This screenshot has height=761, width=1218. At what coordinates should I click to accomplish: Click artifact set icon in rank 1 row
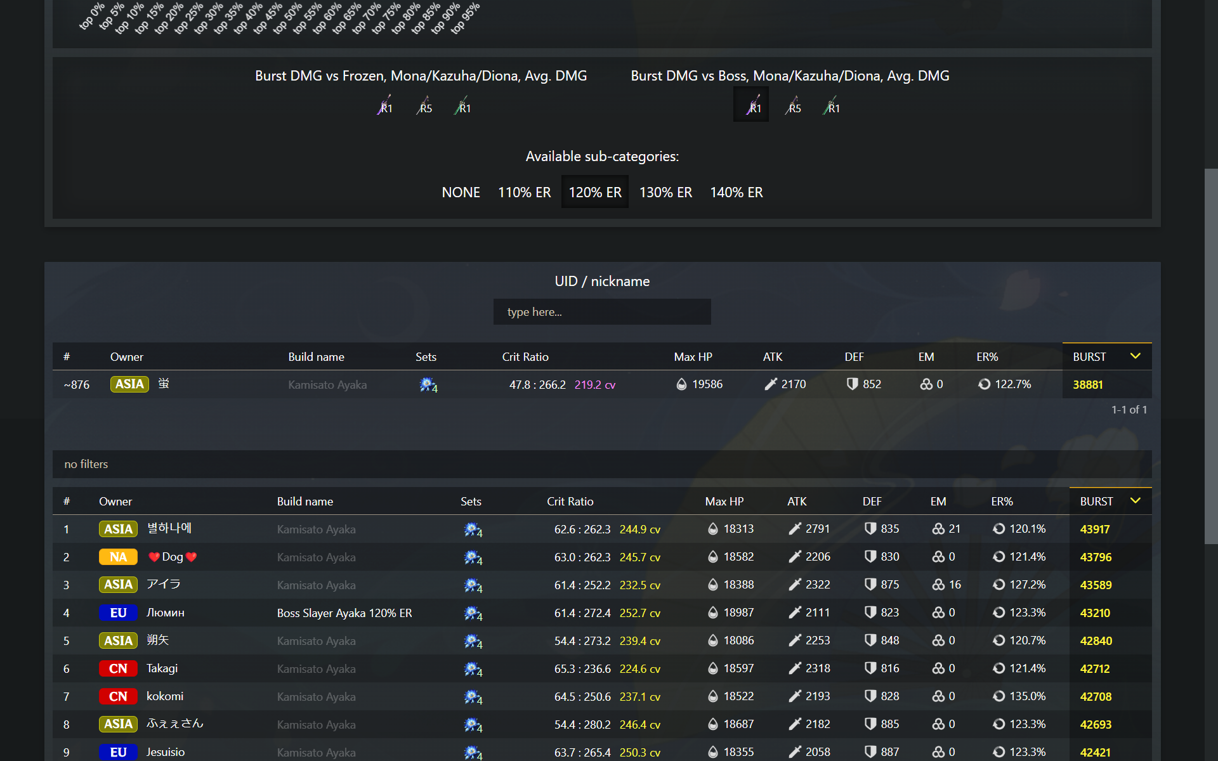tap(473, 530)
